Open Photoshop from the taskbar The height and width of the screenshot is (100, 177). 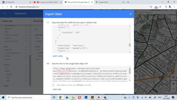[x=86, y=97]
